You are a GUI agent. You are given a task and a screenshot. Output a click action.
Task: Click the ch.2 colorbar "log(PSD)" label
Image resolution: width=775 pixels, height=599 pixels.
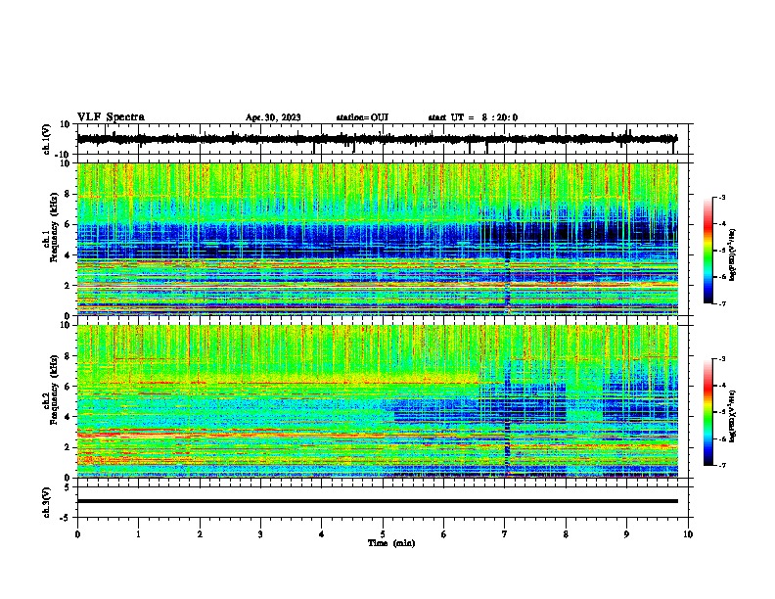coord(733,416)
